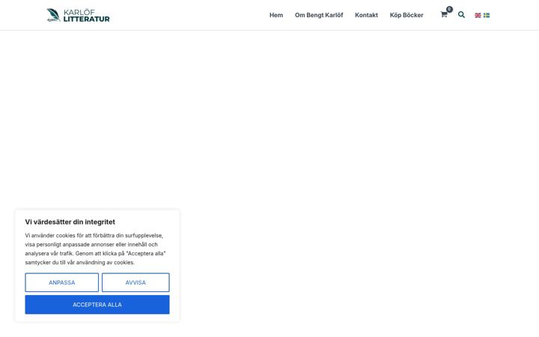Viewport: 539px width, 337px height.
Task: Open the Kontakt menu item
Action: 366,15
